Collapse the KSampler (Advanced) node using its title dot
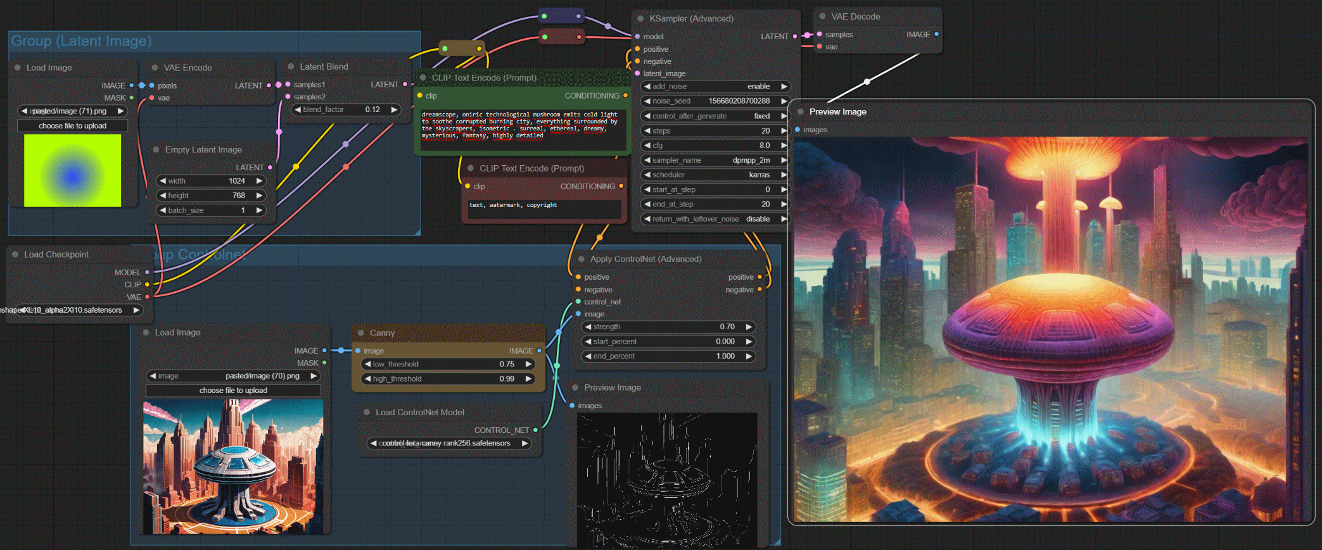This screenshot has width=1322, height=550. [640, 19]
